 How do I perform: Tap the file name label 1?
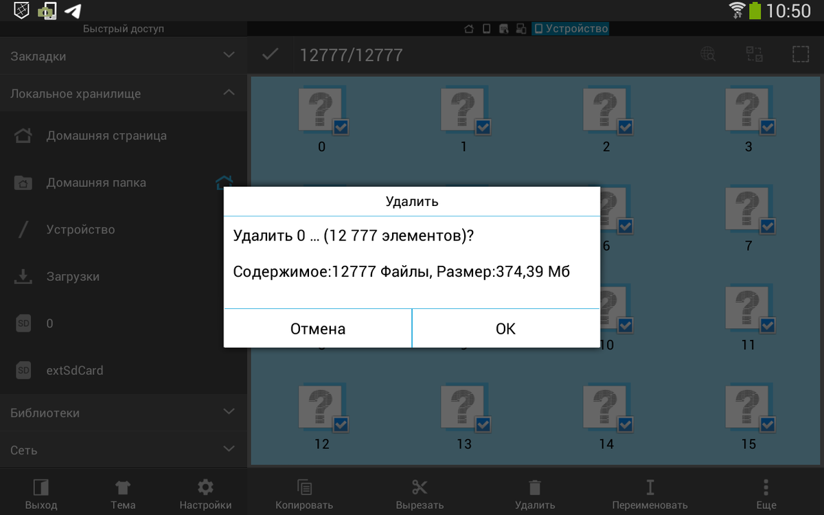[x=463, y=146]
